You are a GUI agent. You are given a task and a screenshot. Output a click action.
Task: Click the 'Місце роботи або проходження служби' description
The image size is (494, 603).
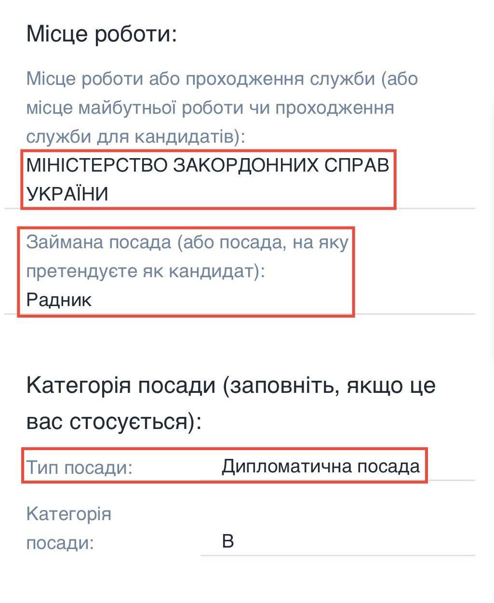(222, 107)
